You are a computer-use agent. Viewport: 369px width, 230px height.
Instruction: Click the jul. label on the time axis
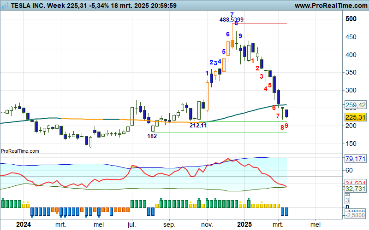point(132,224)
